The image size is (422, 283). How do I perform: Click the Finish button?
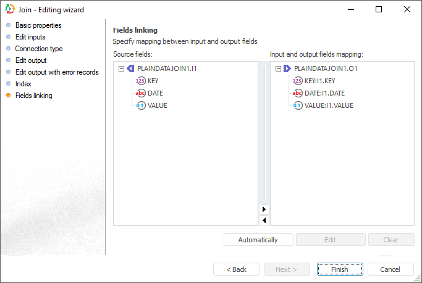tap(340, 269)
